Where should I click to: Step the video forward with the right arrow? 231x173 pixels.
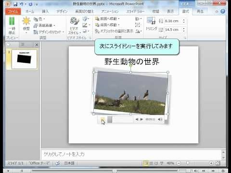[141, 119]
